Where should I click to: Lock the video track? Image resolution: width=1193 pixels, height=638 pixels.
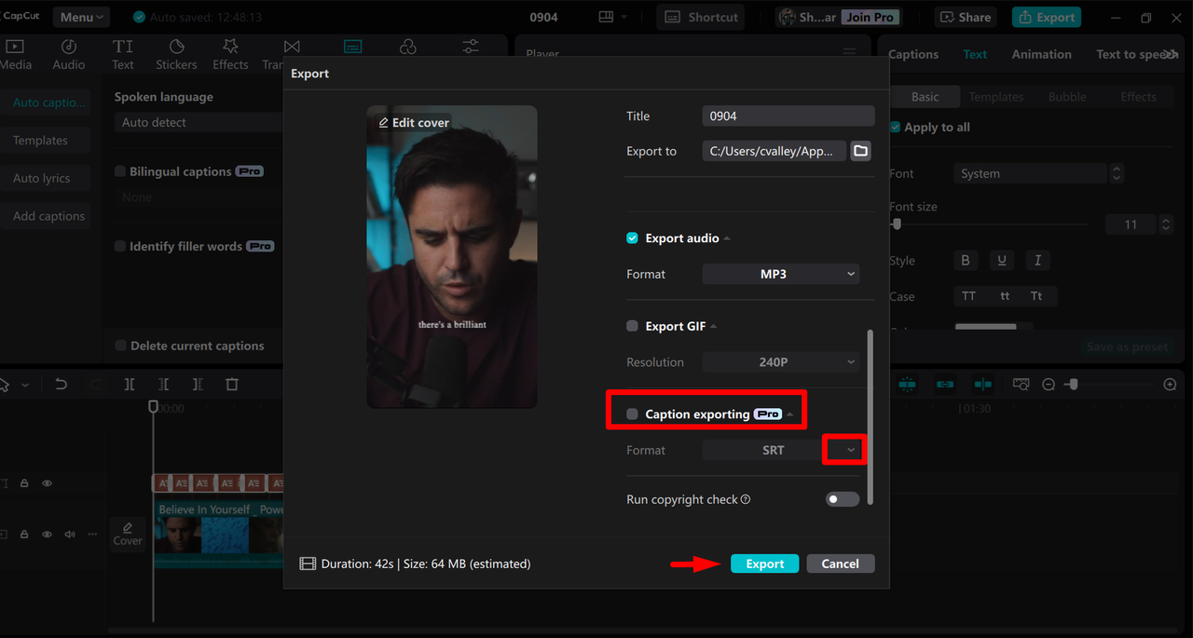(x=24, y=535)
